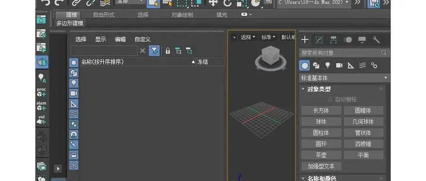This screenshot has height=181, width=426.
Task: Open the Create tab plus icon
Action: pos(305,40)
